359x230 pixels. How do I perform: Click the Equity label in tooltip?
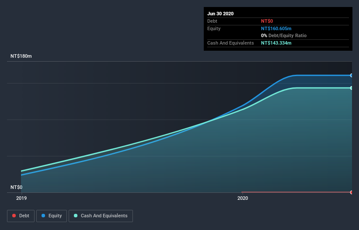(214, 28)
